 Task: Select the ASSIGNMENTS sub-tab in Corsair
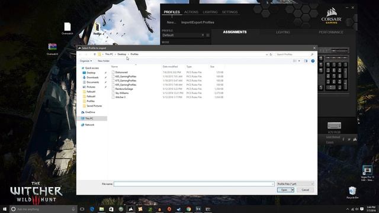click(x=235, y=32)
